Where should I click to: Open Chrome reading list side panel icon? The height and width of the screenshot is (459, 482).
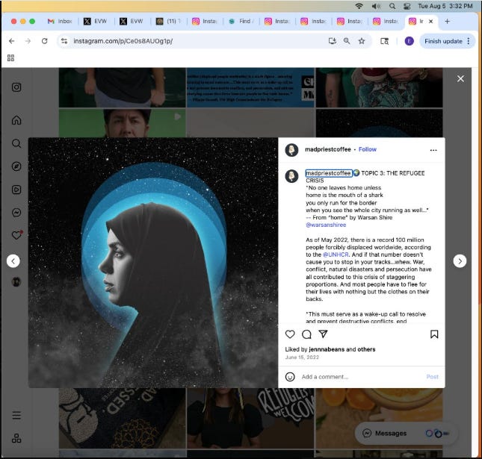[384, 41]
